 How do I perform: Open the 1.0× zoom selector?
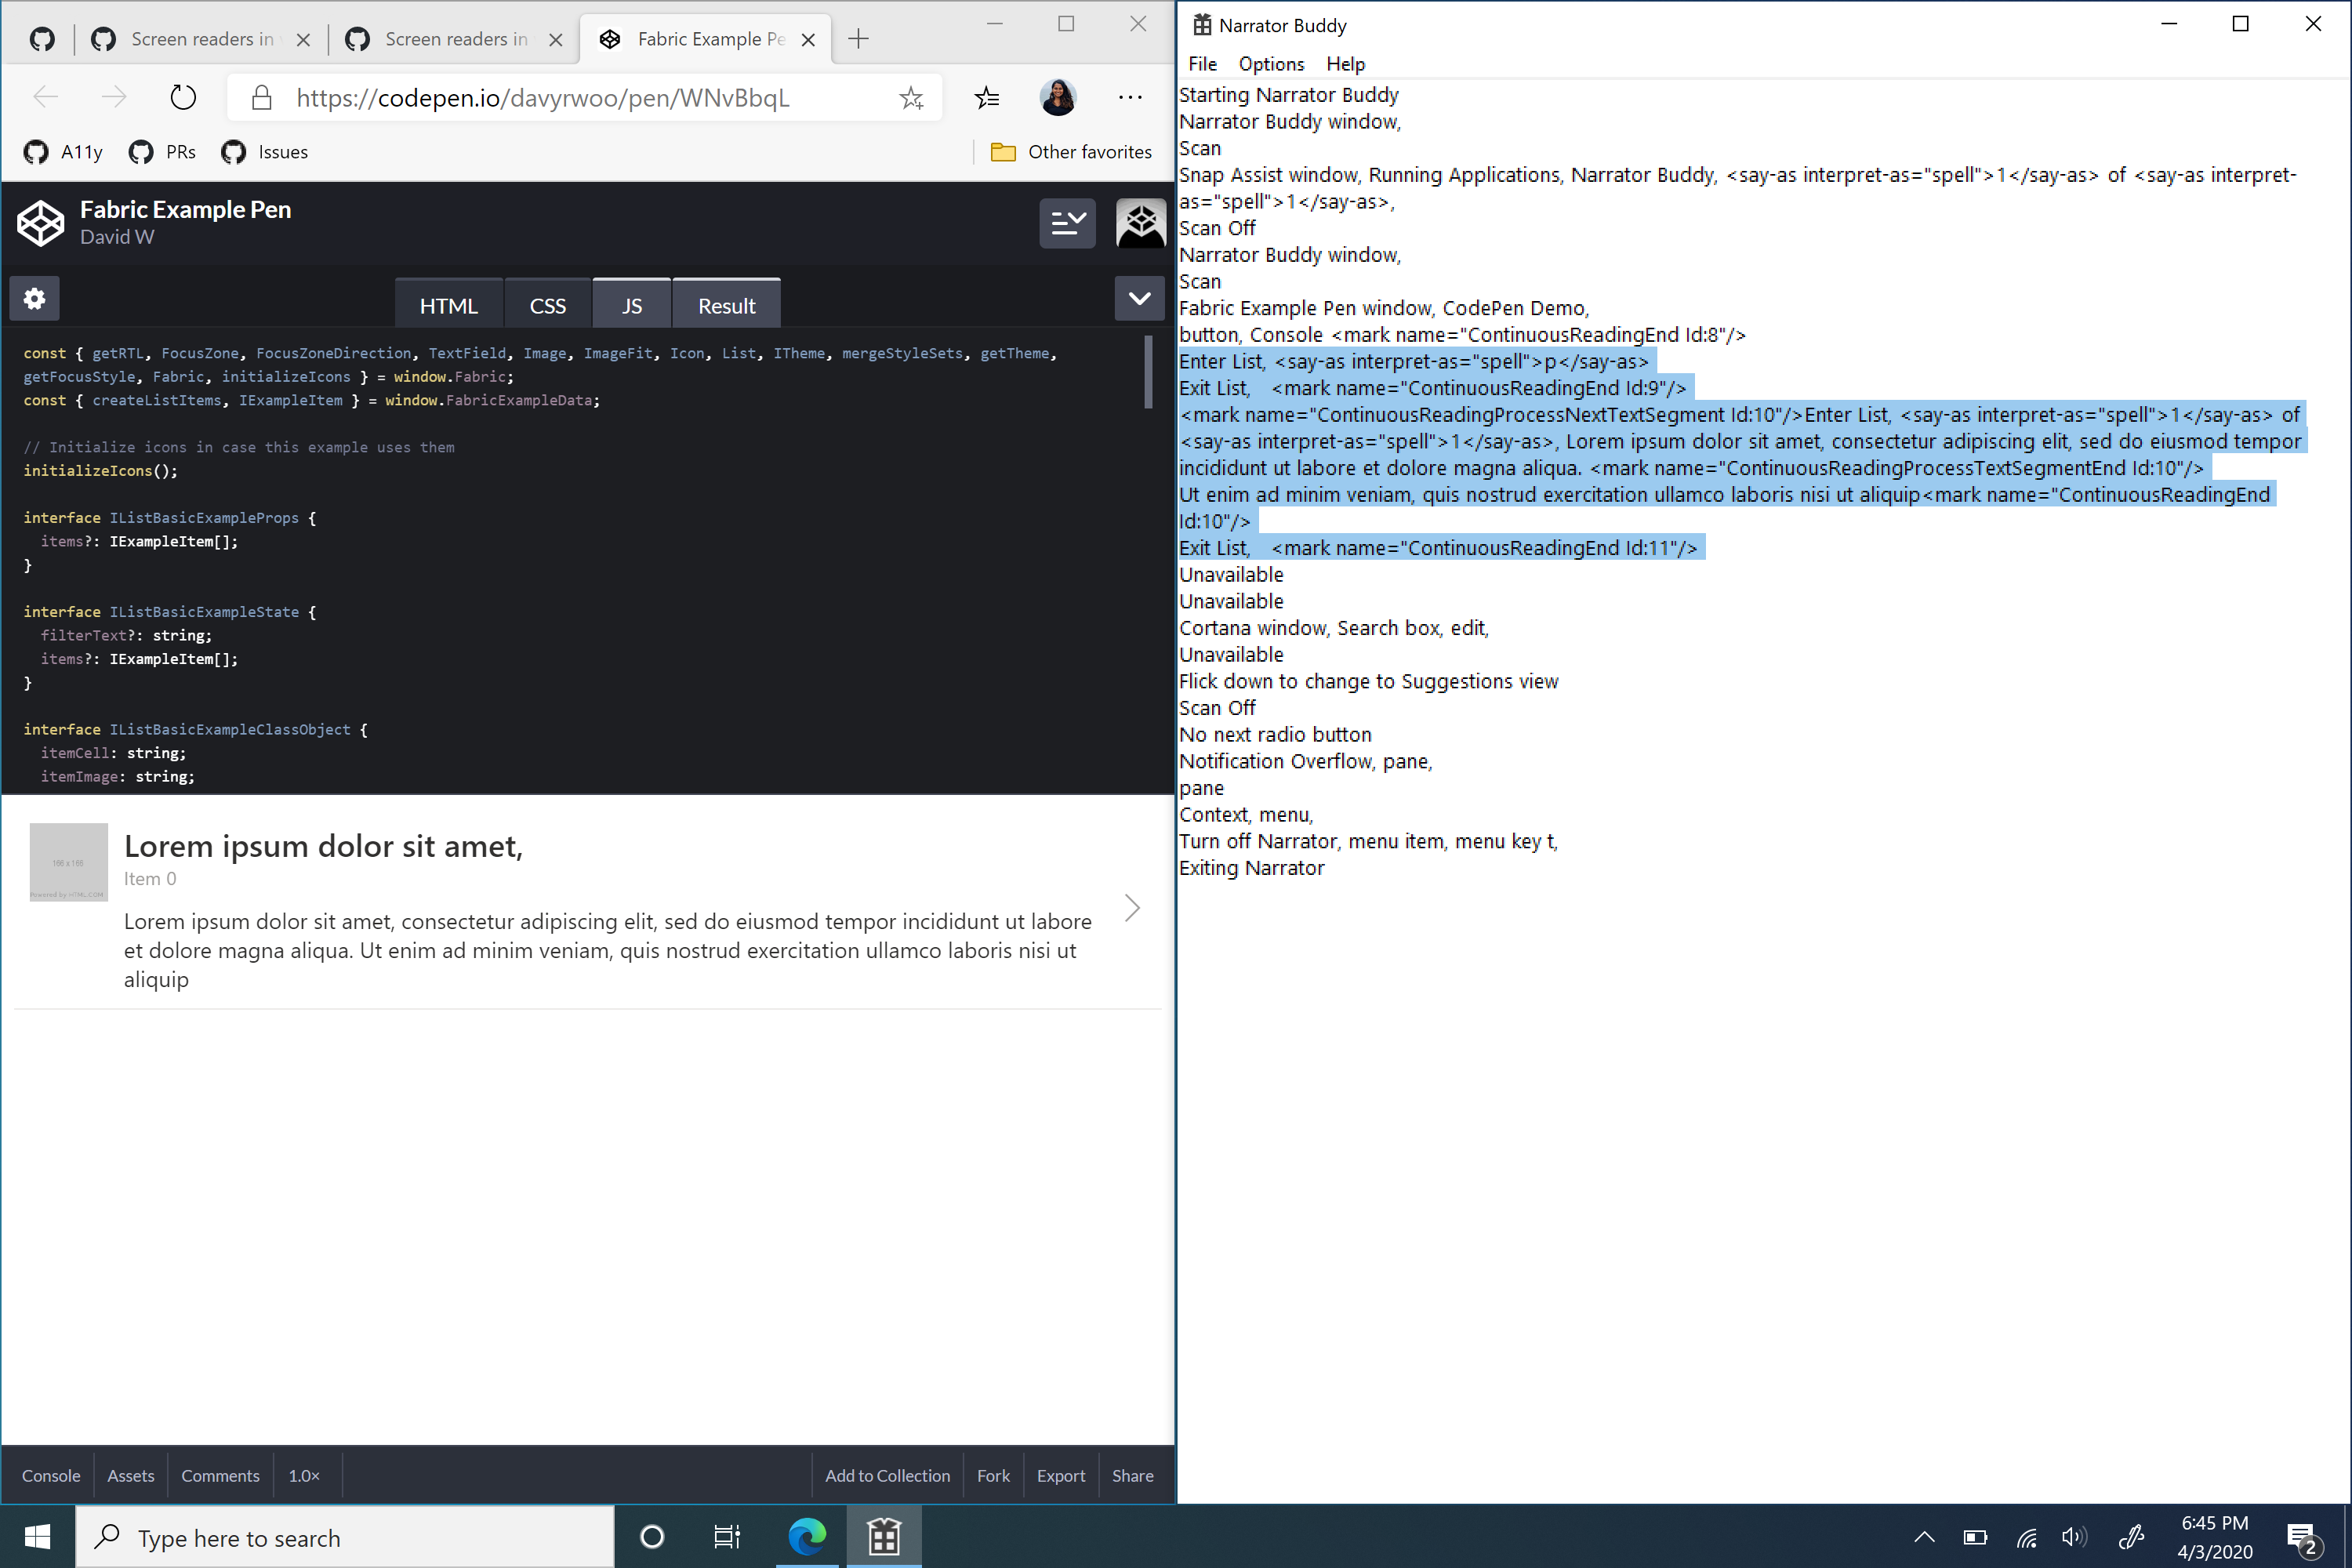(x=304, y=1475)
